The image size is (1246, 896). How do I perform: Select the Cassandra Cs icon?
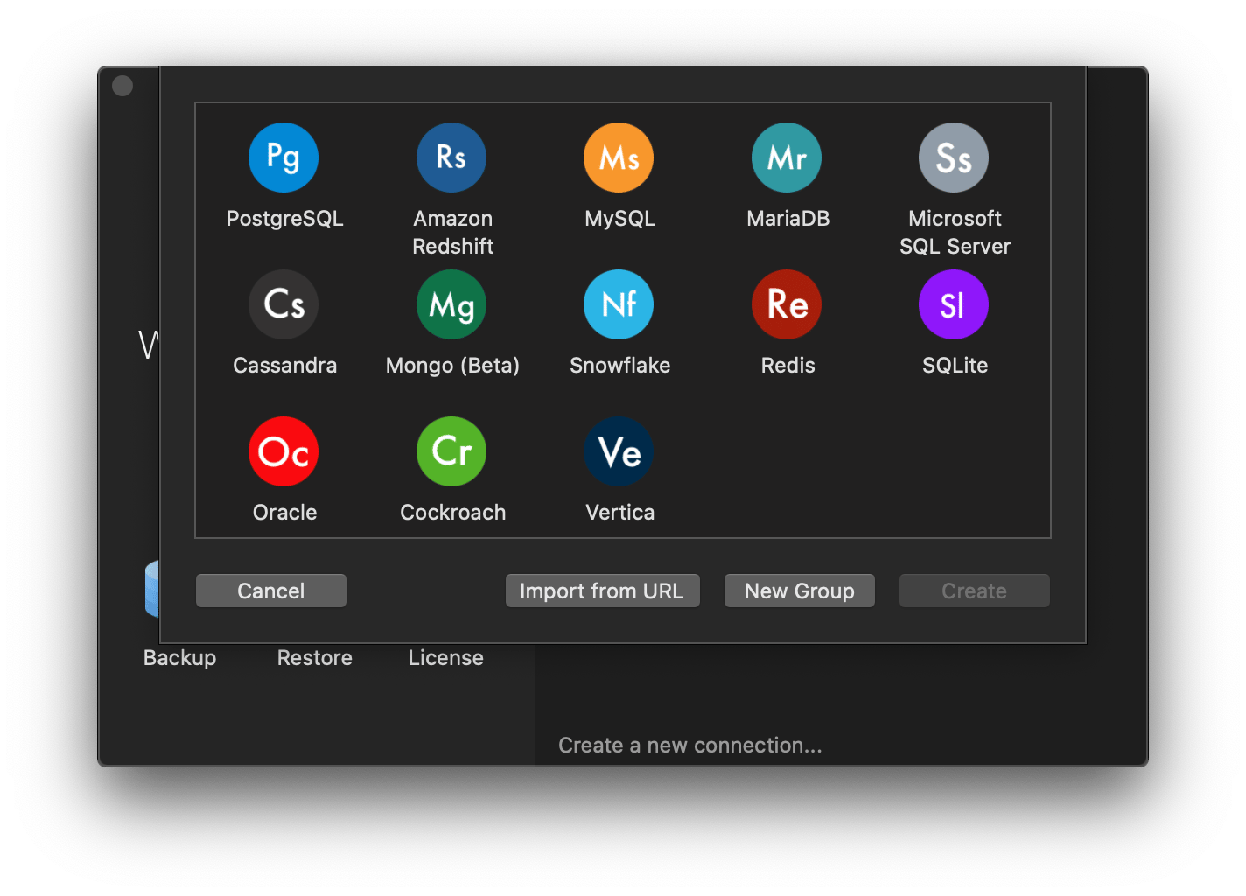[283, 304]
